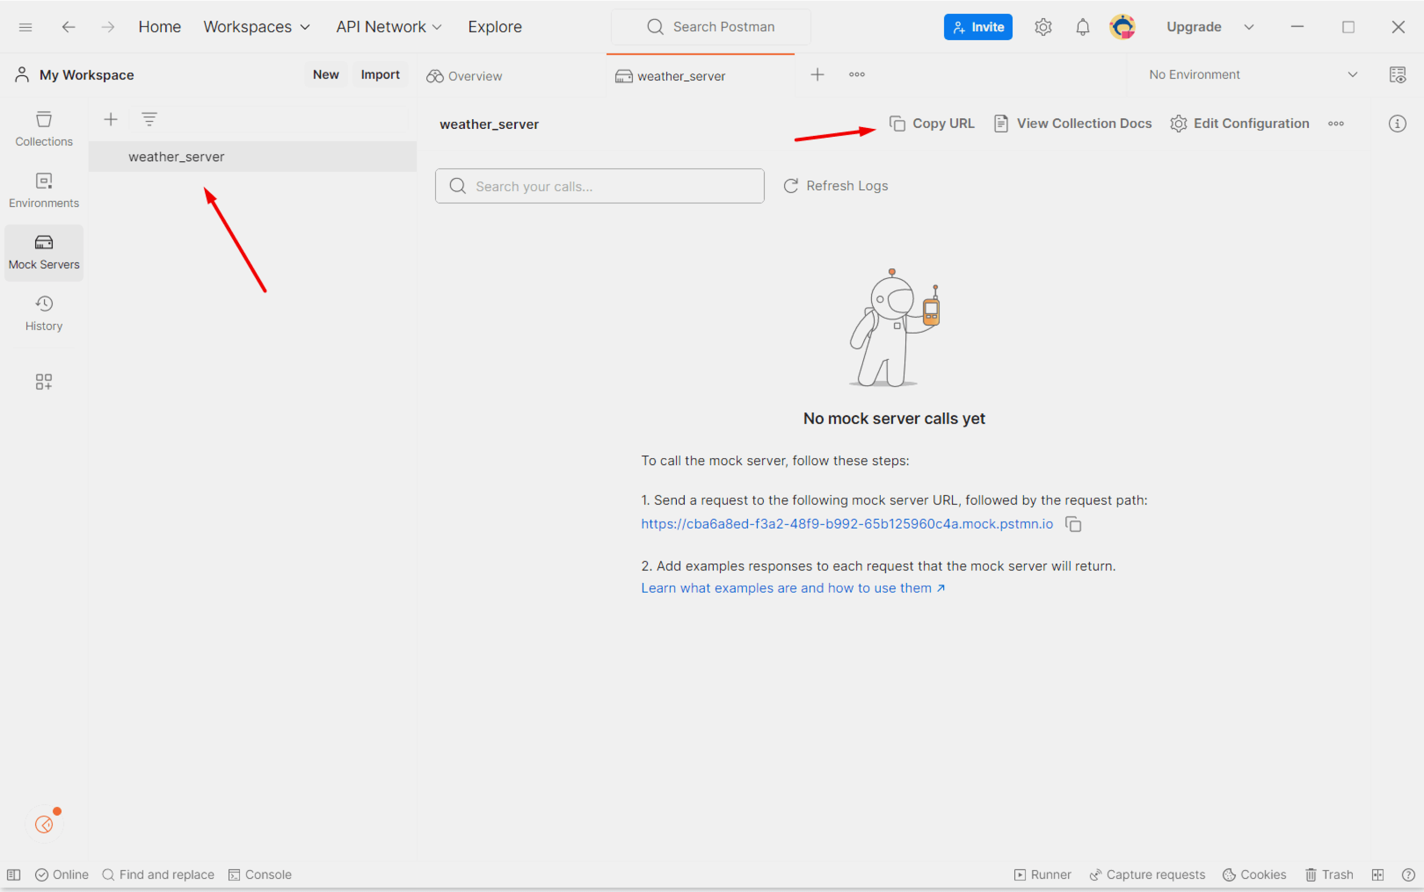Open View Collection Docs
This screenshot has height=892, width=1424.
pos(1072,124)
